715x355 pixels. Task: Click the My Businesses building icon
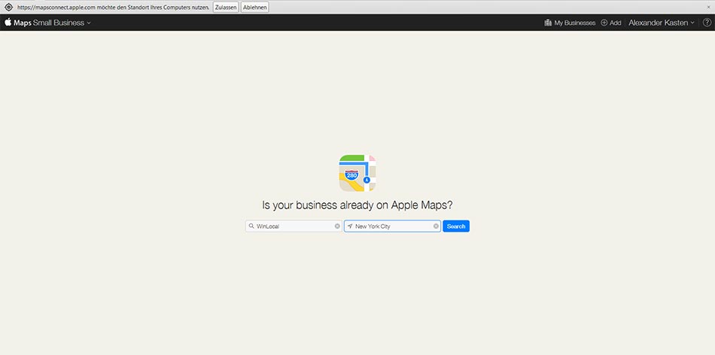pos(548,23)
